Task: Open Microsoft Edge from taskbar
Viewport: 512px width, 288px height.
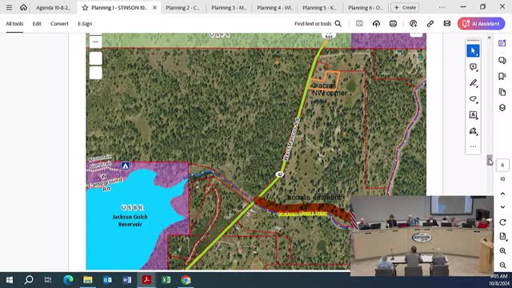Action: pyautogui.click(x=68, y=280)
